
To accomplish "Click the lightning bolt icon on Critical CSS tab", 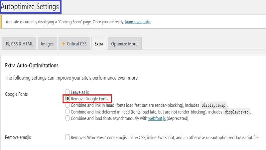I will click(63, 44).
